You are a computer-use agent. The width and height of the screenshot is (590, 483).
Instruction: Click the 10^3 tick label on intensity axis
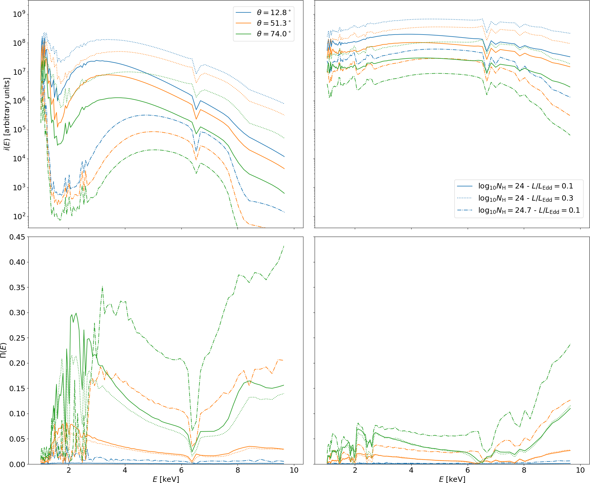pos(19,187)
